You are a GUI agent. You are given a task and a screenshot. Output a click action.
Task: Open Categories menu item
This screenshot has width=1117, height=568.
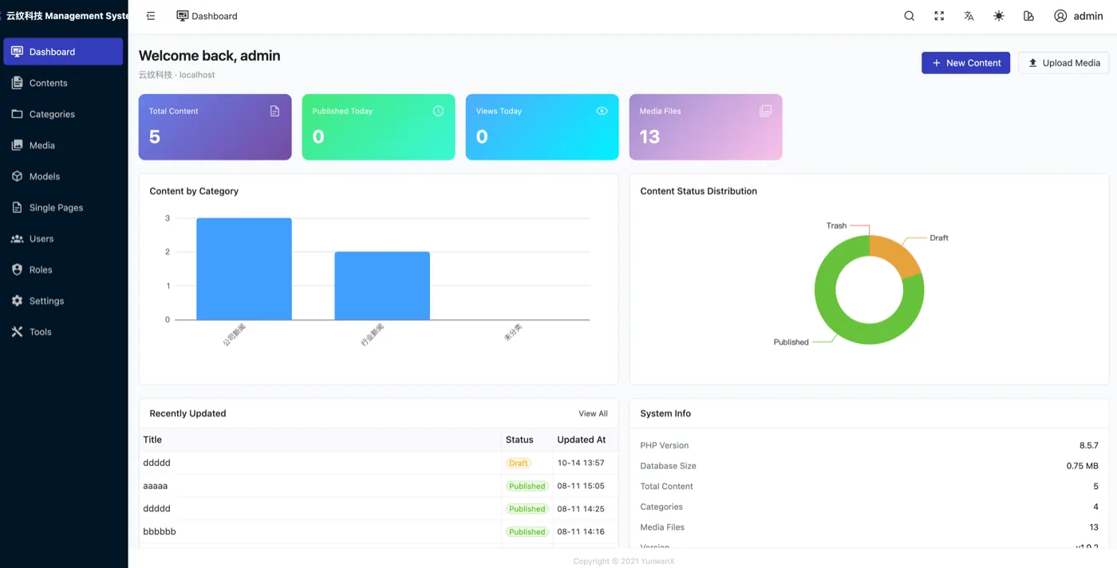pyautogui.click(x=63, y=114)
